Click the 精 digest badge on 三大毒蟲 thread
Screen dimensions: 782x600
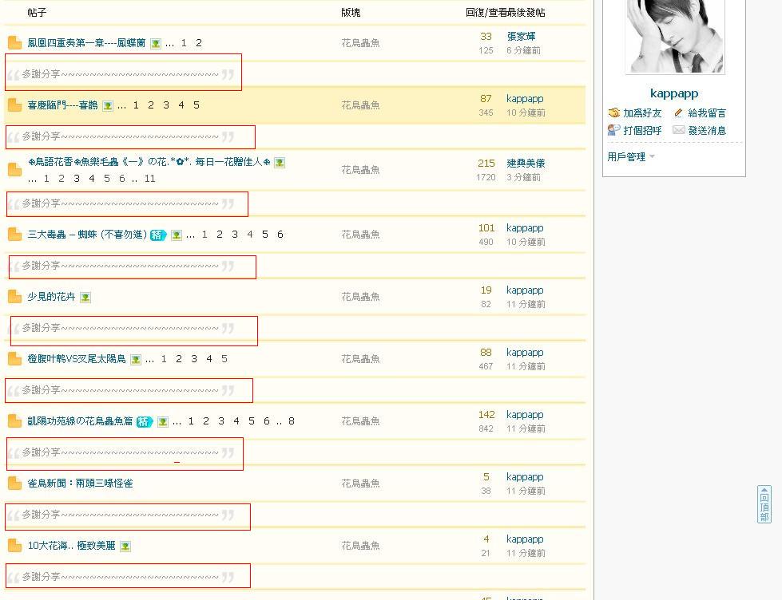click(x=157, y=235)
